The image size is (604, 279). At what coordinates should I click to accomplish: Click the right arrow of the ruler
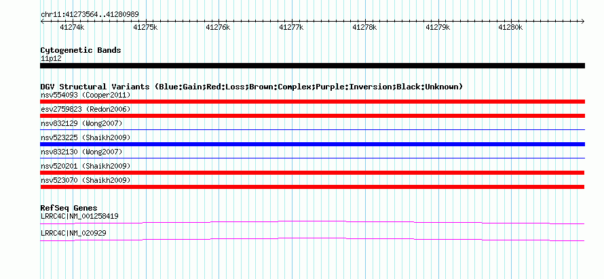coord(583,21)
